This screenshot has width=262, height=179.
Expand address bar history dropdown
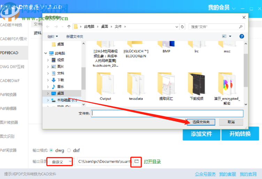pyautogui.click(x=177, y=27)
